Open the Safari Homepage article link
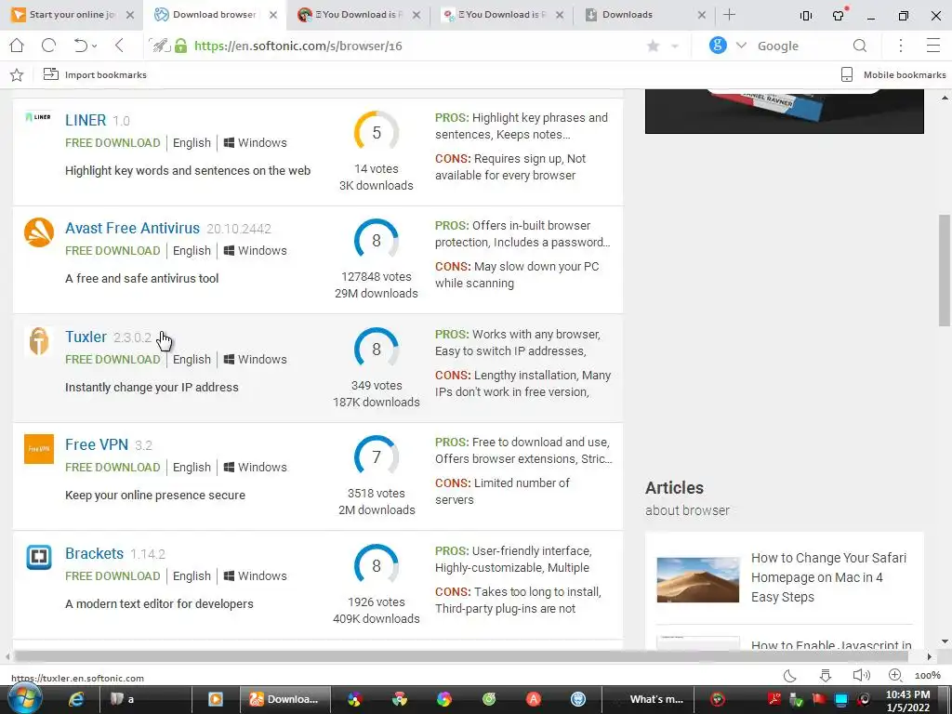 (x=828, y=577)
